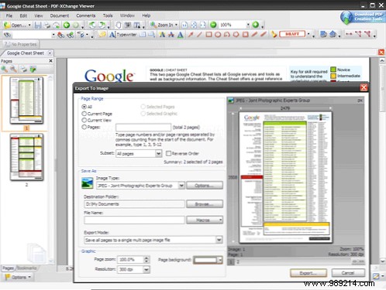
Task: Select the Arrow drawing tool
Action: (191, 34)
